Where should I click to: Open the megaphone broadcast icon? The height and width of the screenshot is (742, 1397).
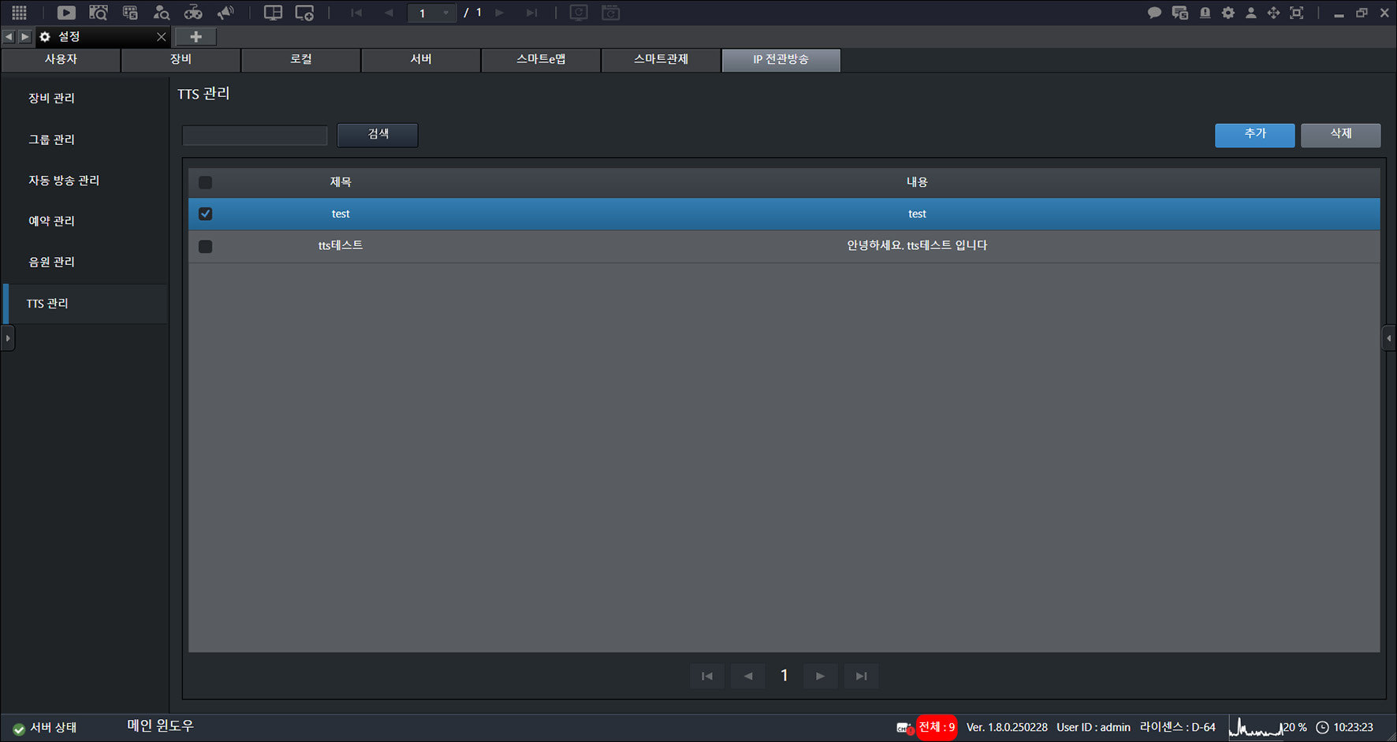pos(225,13)
